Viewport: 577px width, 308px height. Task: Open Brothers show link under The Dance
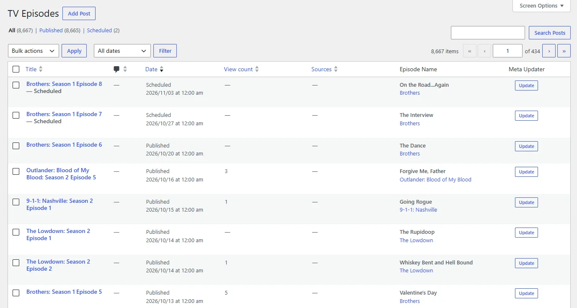click(x=410, y=154)
